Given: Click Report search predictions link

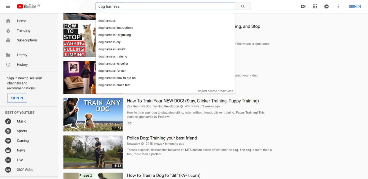Looking at the screenshot, I should click(x=216, y=91).
